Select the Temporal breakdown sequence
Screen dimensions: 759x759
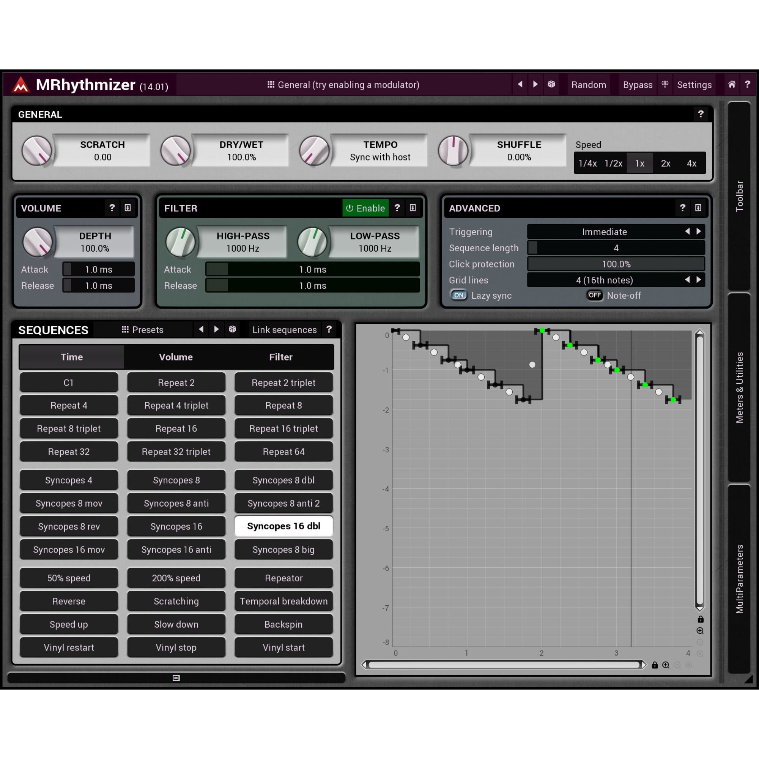283,601
